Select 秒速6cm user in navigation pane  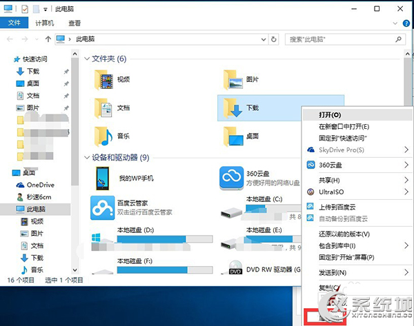pos(34,197)
